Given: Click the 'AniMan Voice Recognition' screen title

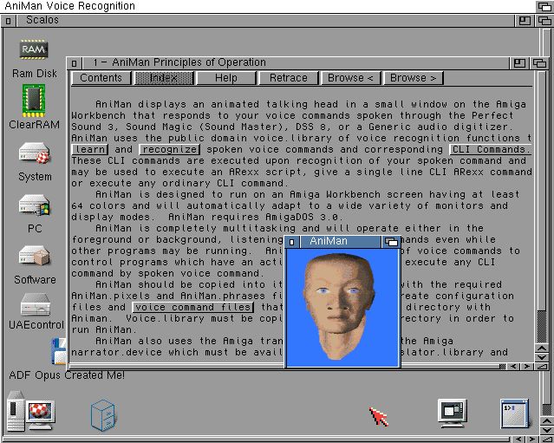Looking at the screenshot, I should click(x=69, y=6).
